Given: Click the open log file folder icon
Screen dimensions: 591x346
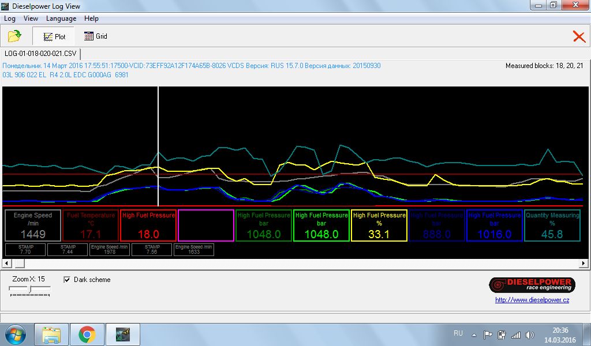Looking at the screenshot, I should click(x=14, y=36).
